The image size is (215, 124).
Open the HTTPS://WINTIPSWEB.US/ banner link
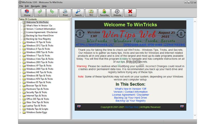95,45
